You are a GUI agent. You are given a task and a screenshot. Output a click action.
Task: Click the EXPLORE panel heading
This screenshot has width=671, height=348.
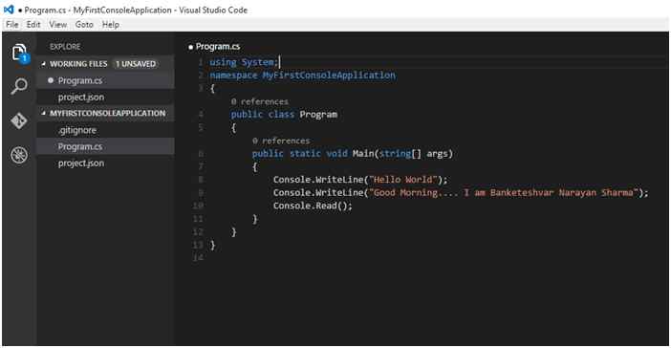click(x=65, y=47)
